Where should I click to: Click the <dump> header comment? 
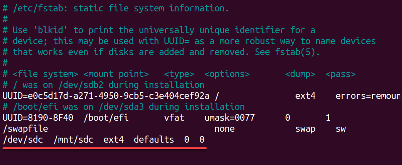[300, 74]
